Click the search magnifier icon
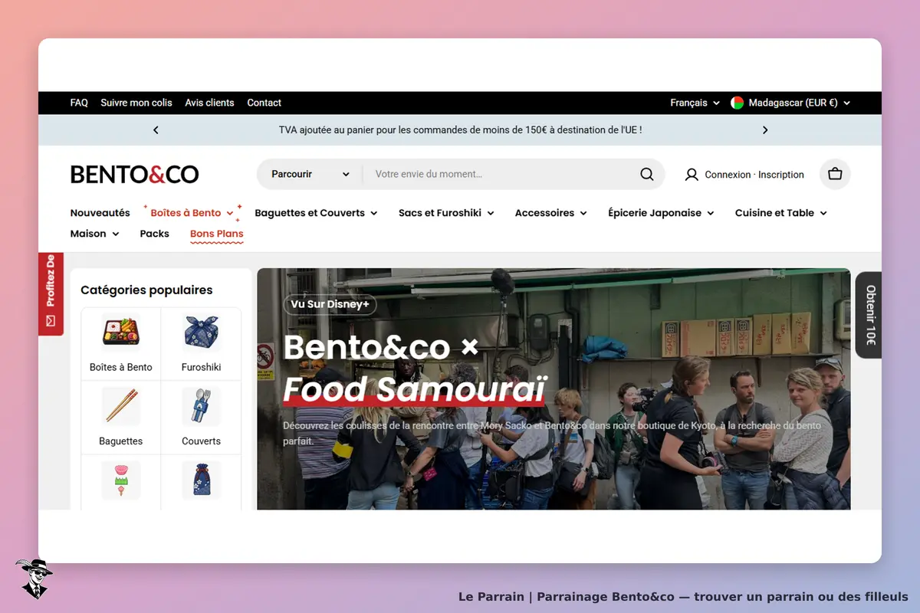 647,174
